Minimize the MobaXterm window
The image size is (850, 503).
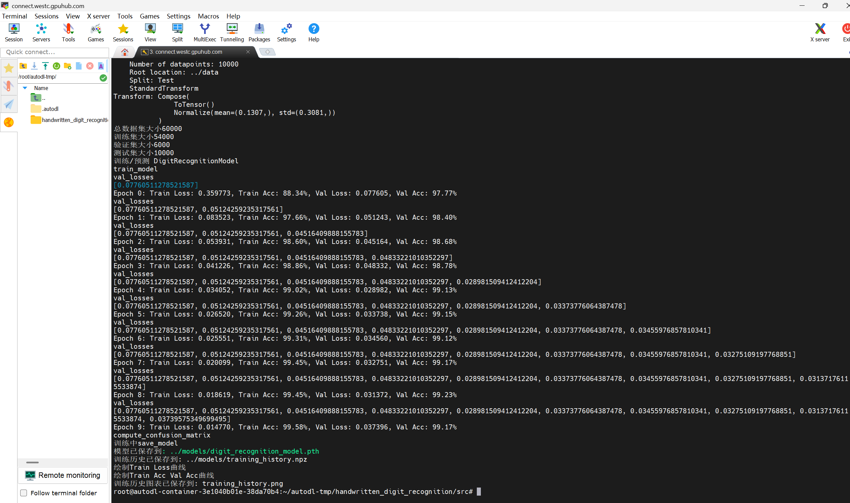click(802, 5)
